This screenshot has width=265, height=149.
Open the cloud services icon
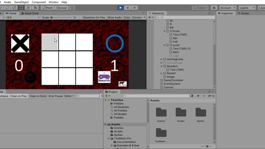pyautogui.click(x=214, y=8)
